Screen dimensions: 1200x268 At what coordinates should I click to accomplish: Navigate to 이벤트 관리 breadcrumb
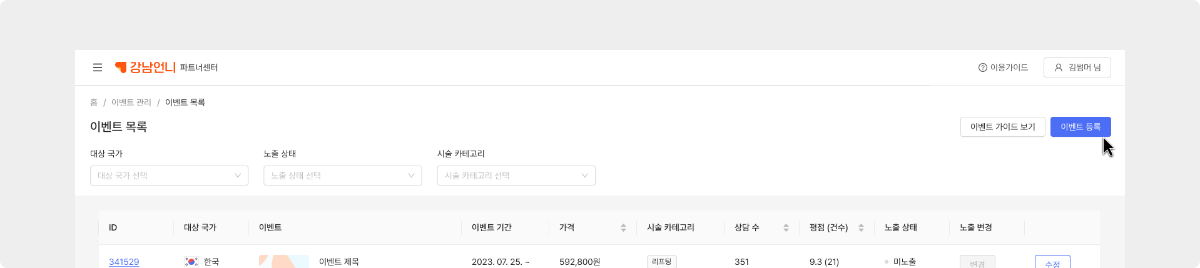(x=131, y=102)
